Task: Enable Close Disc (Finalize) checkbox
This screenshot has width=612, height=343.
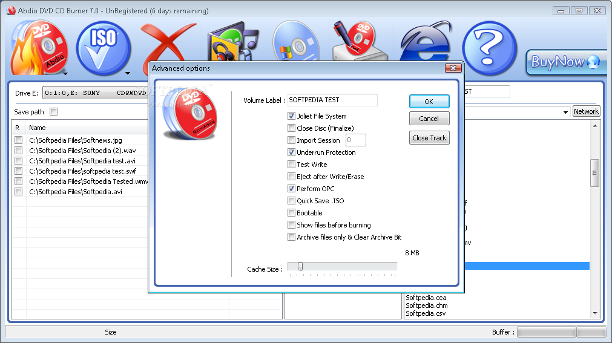Action: pos(291,128)
